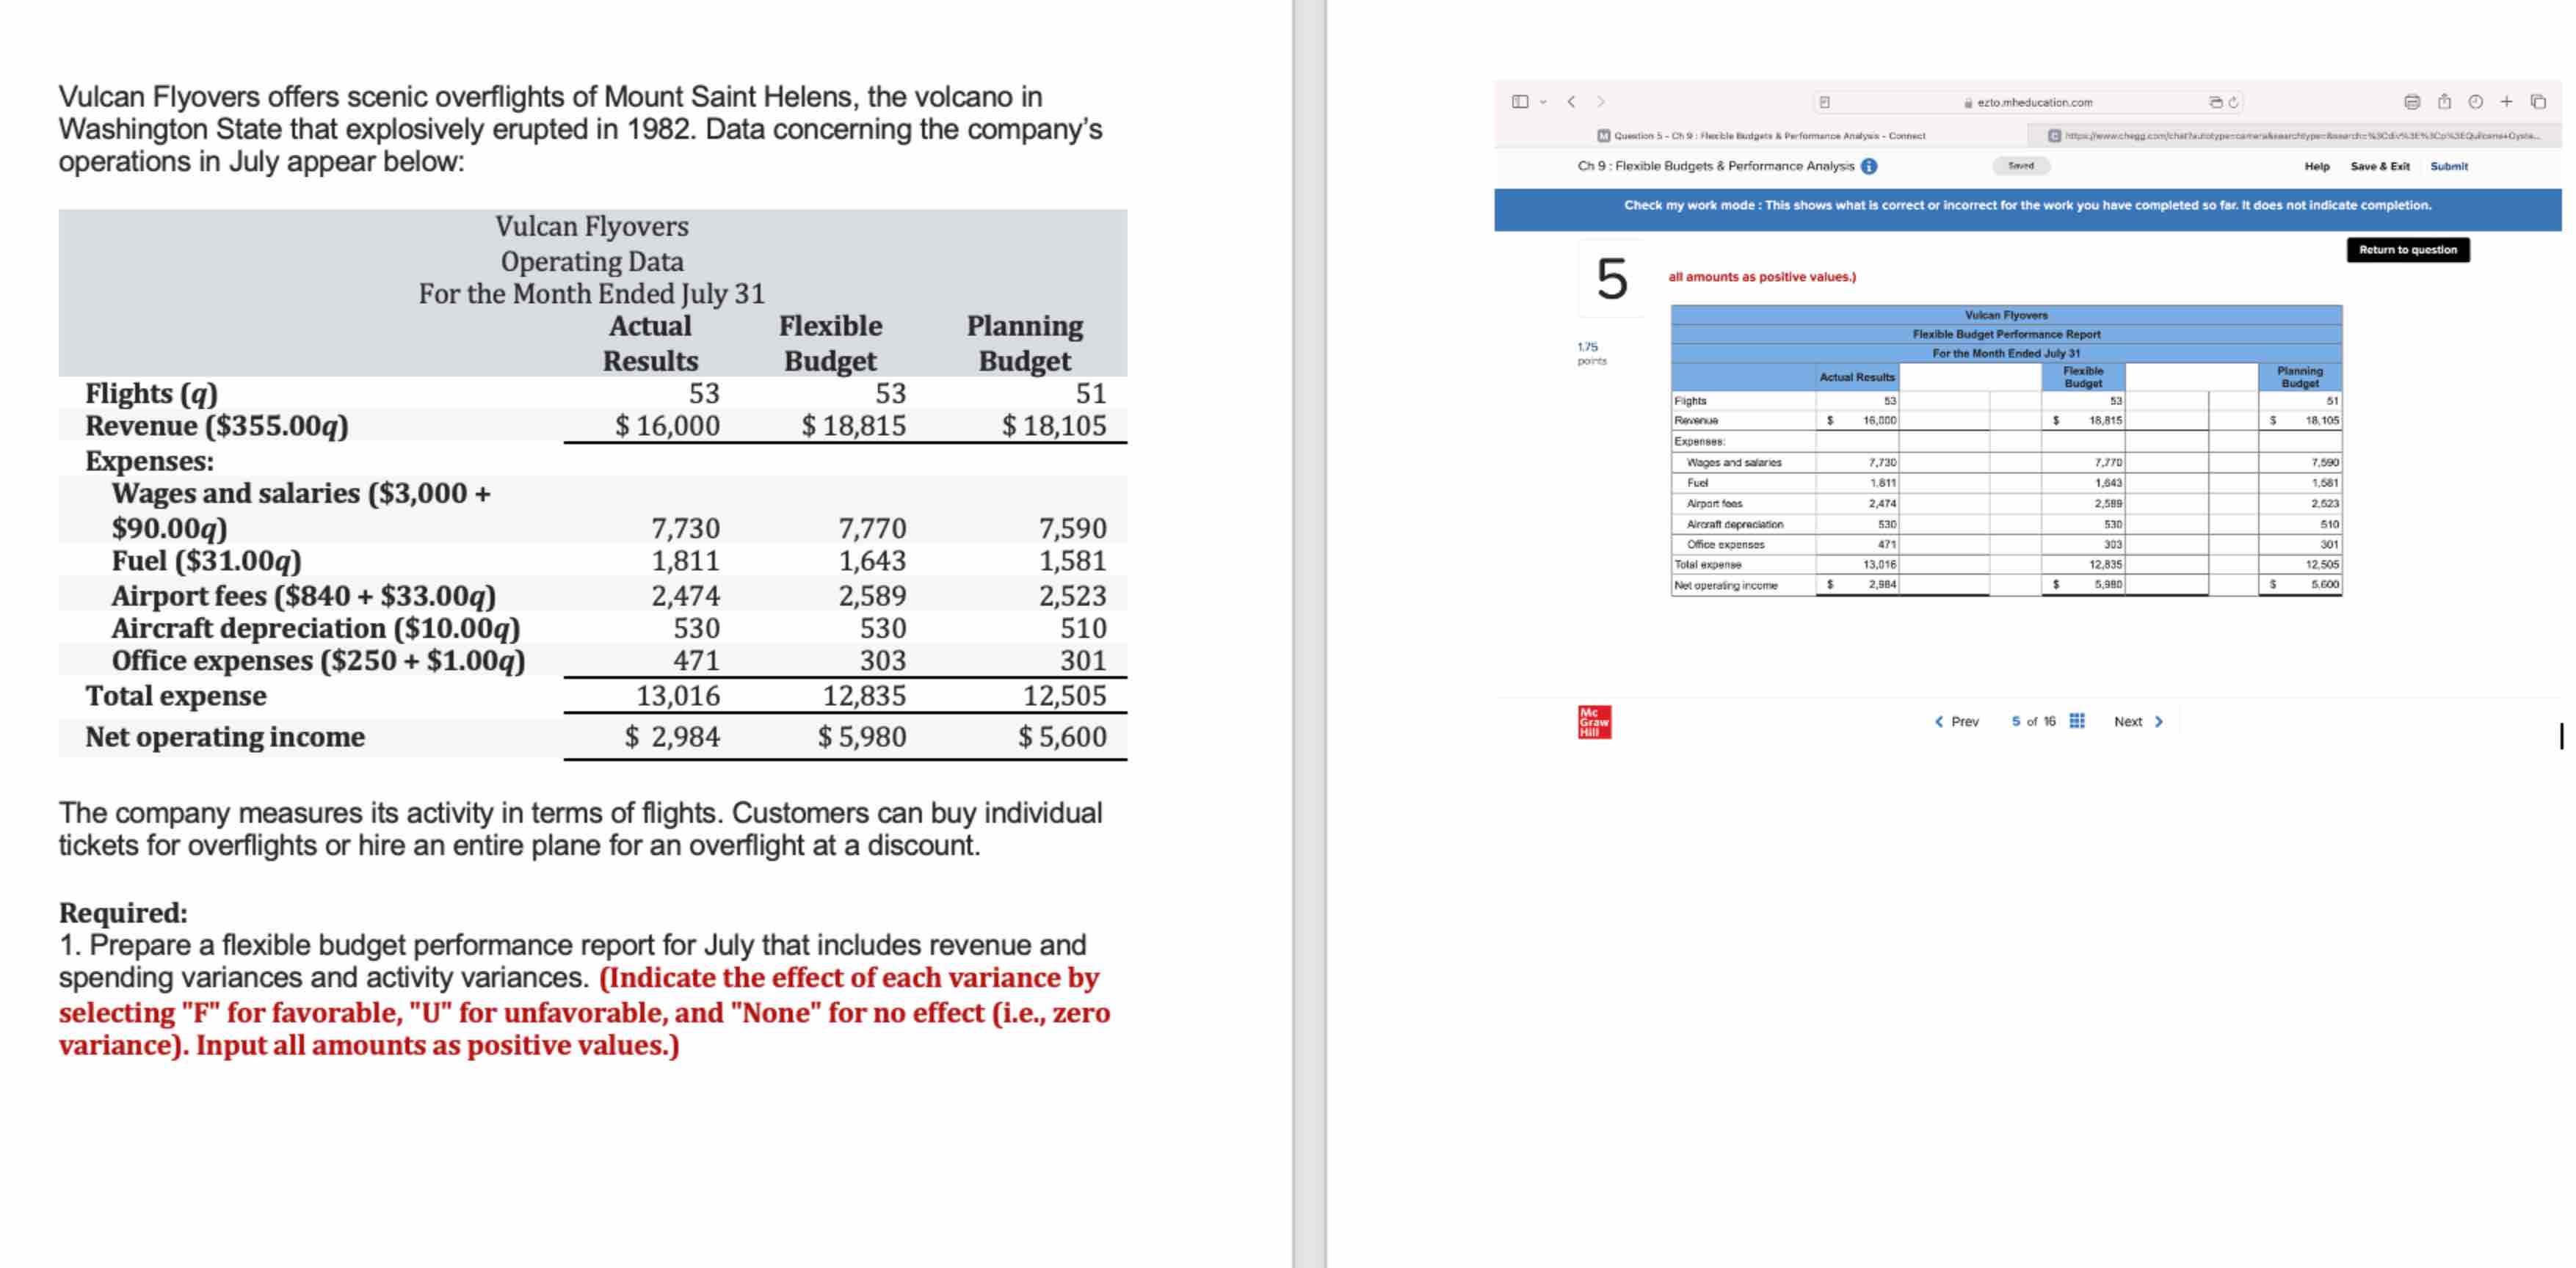Open the question grid navigator icon
The height and width of the screenshot is (1268, 2576).
2077,721
